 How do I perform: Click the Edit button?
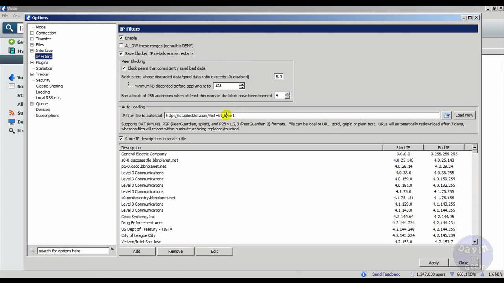point(214,251)
